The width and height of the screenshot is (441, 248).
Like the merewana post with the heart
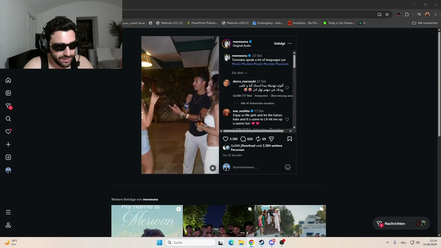226,139
